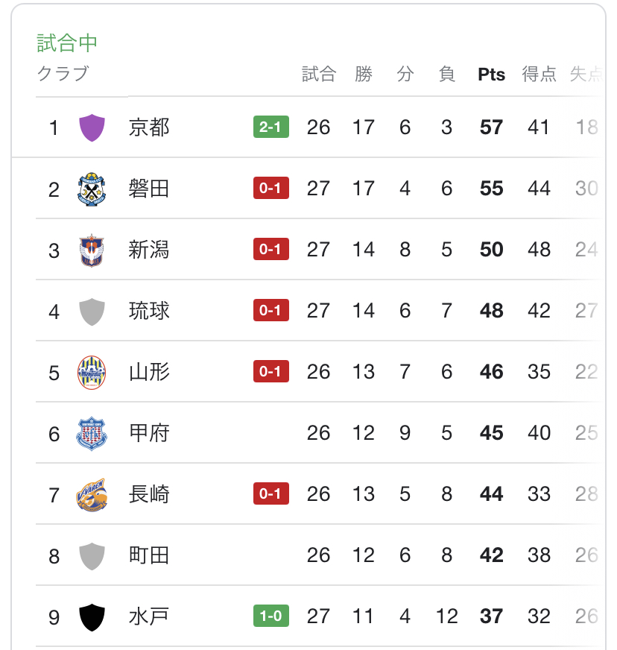Viewport: 617px width, 650px height.
Task: Select the 新潟 club emblem
Action: click(92, 250)
